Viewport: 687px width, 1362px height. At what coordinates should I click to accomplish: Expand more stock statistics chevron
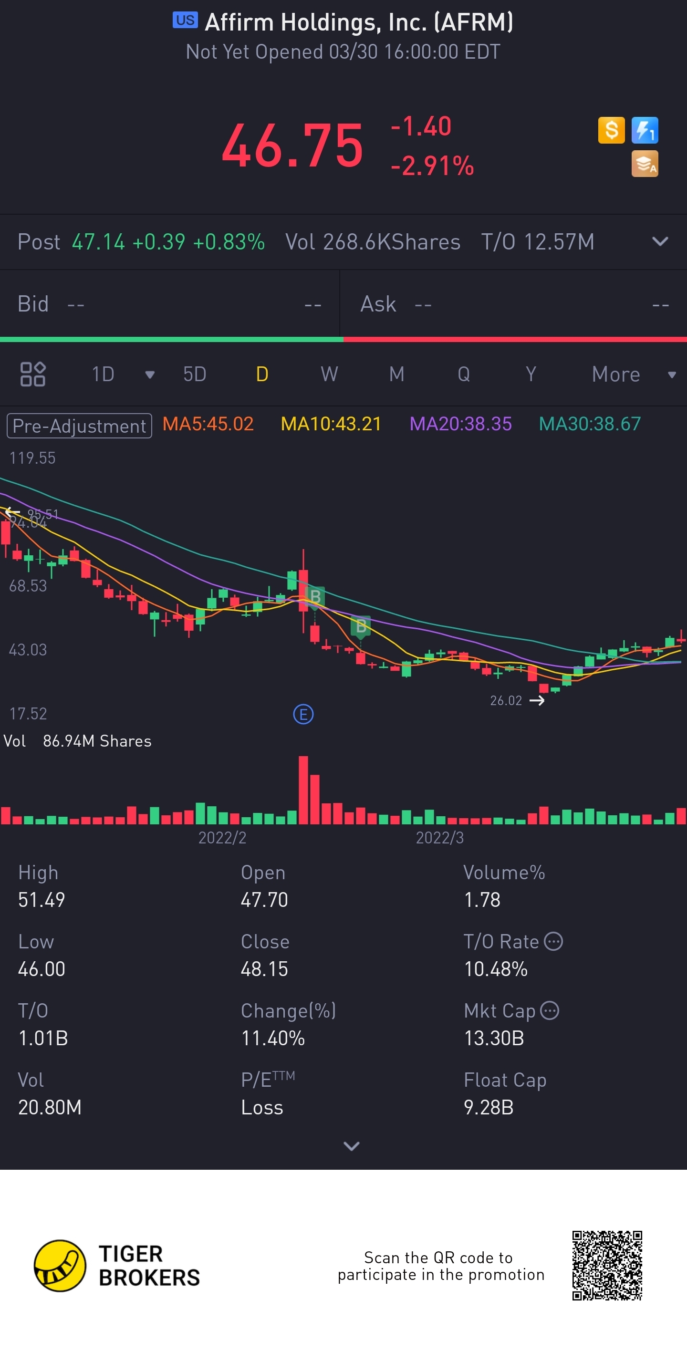352,1146
